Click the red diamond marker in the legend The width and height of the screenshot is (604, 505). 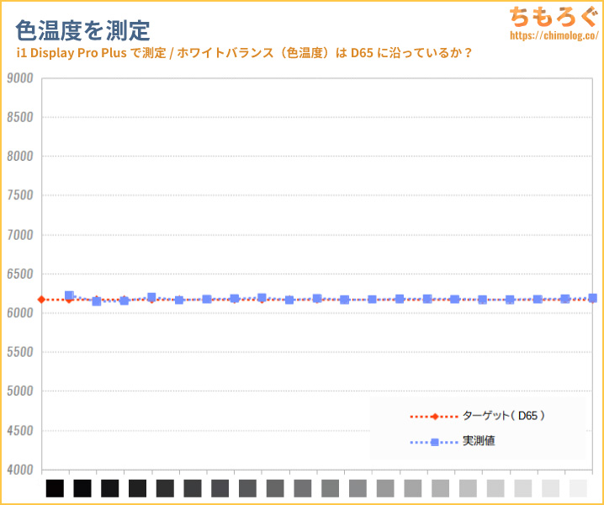pyautogui.click(x=435, y=417)
